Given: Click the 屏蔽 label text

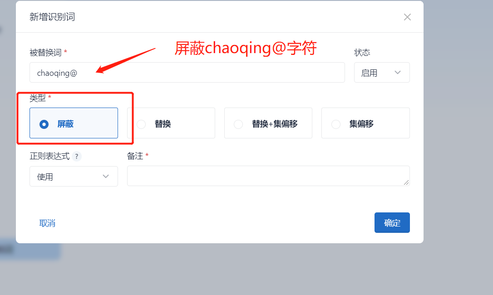Looking at the screenshot, I should point(65,124).
